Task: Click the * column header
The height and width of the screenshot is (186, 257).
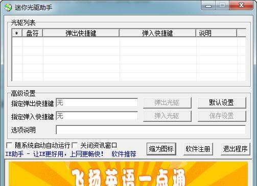Action: (17, 33)
